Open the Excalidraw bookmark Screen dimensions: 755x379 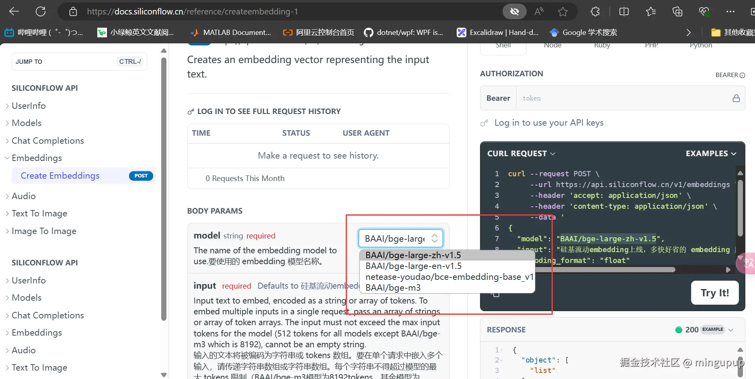pyautogui.click(x=498, y=33)
